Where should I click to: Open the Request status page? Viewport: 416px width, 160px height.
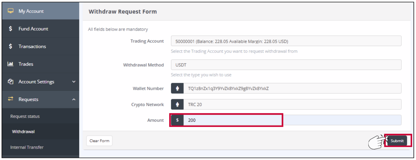click(x=25, y=116)
